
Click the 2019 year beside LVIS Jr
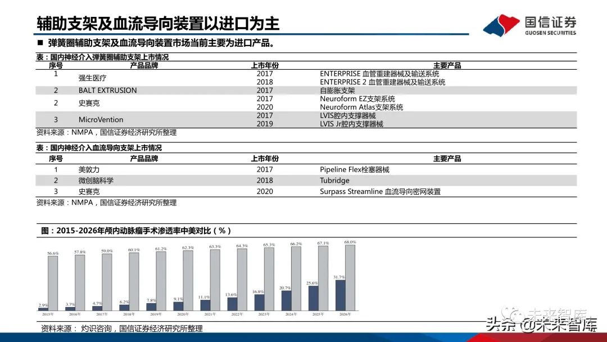(265, 124)
